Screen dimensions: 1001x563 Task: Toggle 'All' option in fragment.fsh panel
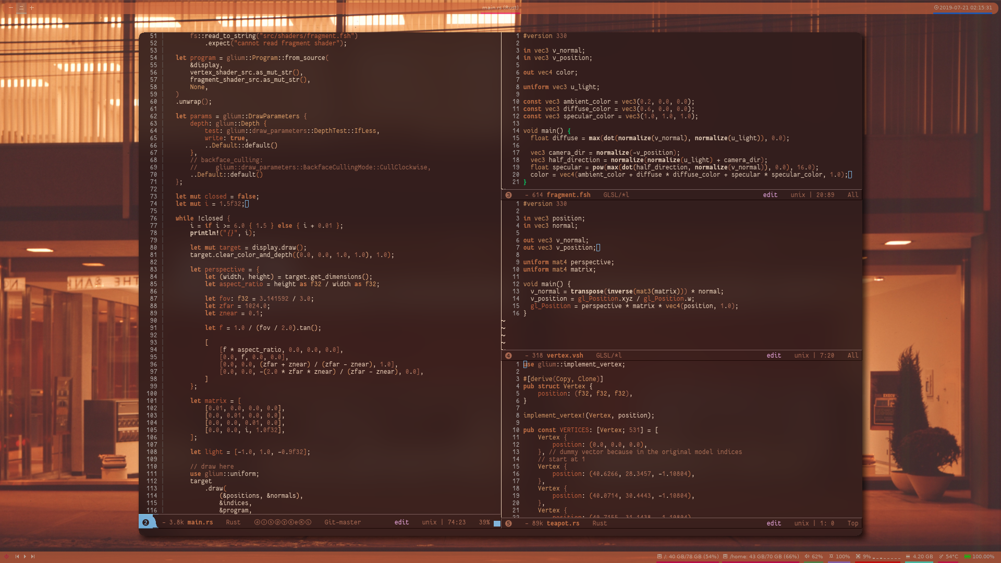pos(852,194)
